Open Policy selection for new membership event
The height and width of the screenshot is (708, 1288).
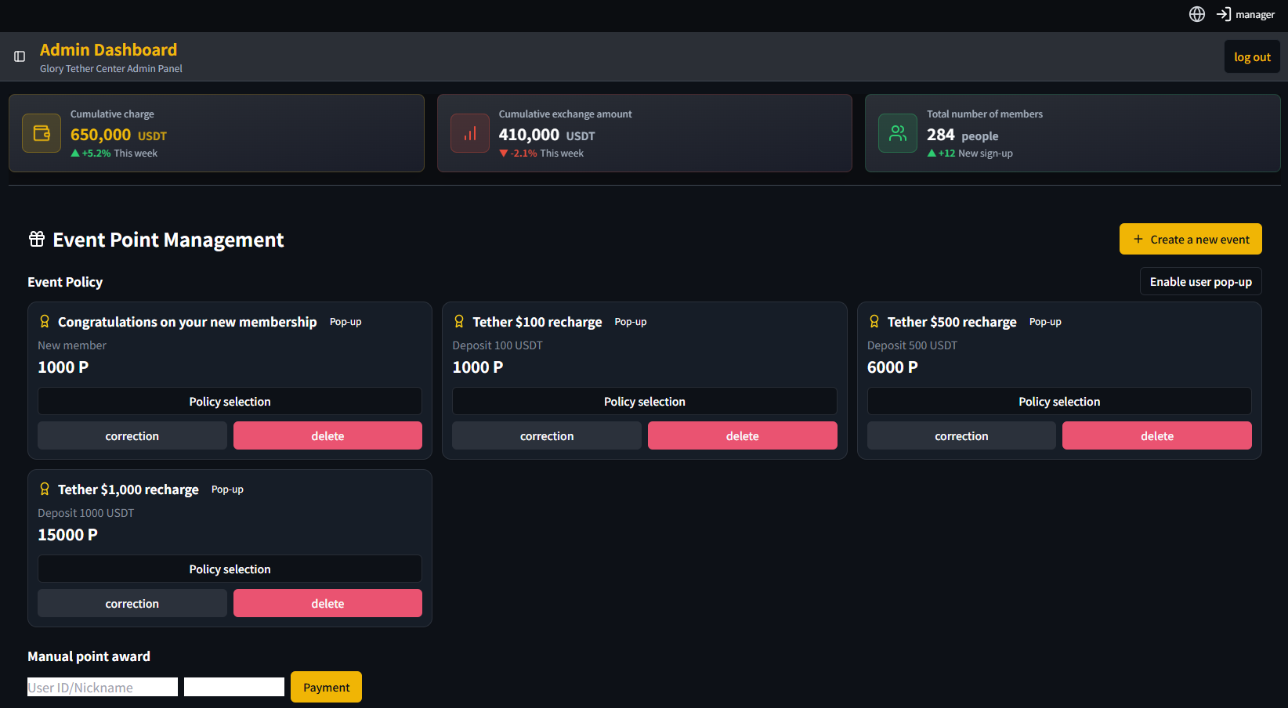230,402
